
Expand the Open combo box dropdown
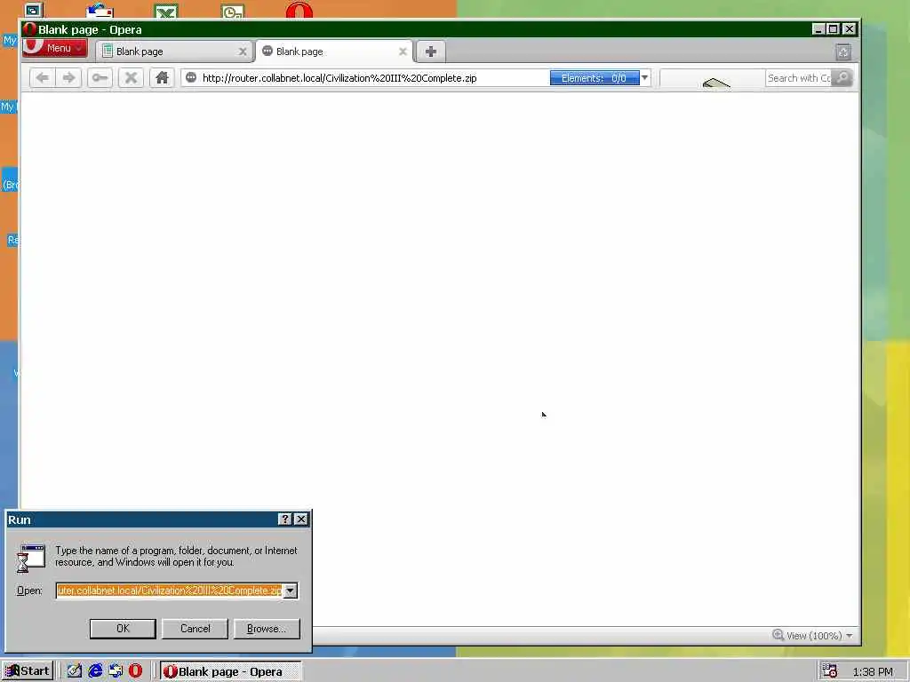click(x=291, y=591)
